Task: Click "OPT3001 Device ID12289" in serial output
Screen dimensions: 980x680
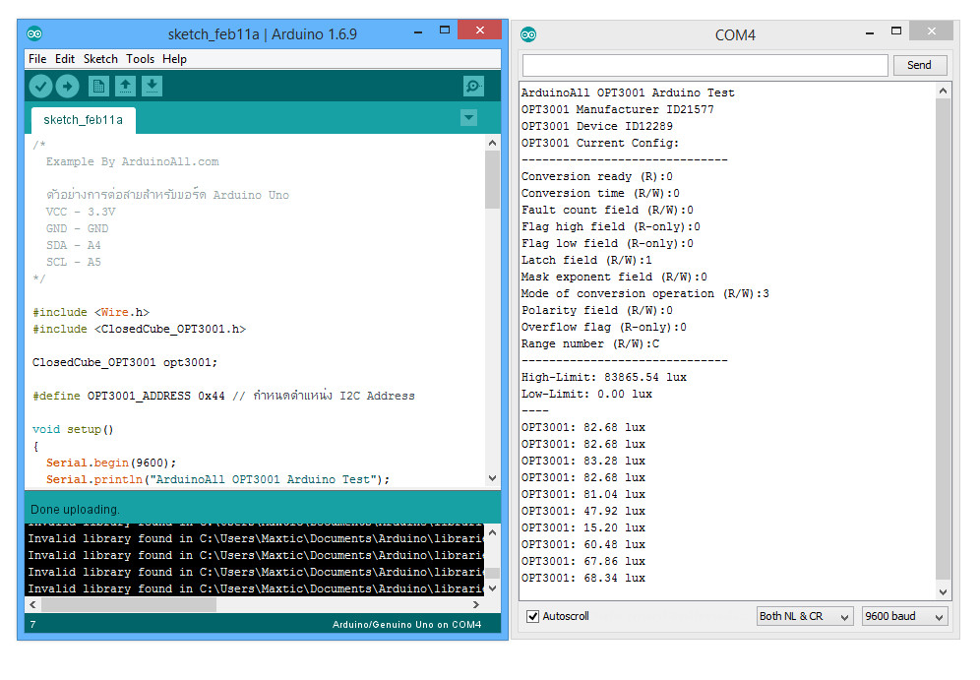Action: (x=597, y=126)
